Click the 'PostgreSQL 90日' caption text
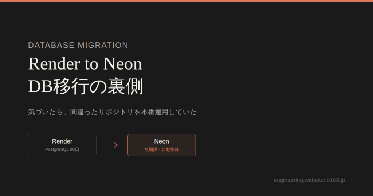Viewport: 373px width, 196px height. [x=62, y=150]
